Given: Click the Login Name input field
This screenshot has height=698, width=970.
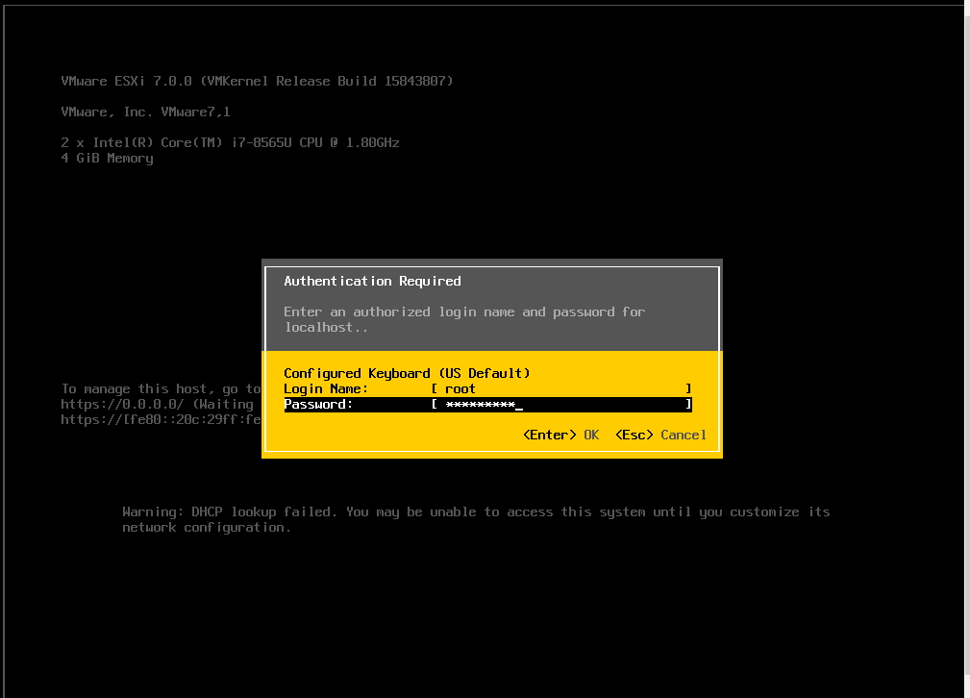Looking at the screenshot, I should 561,388.
